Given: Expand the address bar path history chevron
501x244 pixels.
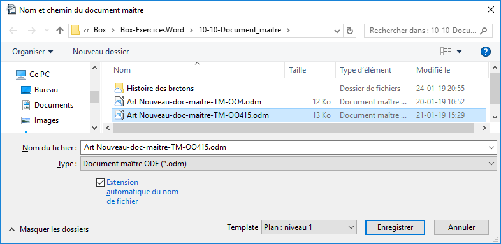Looking at the screenshot, I should point(337,31).
